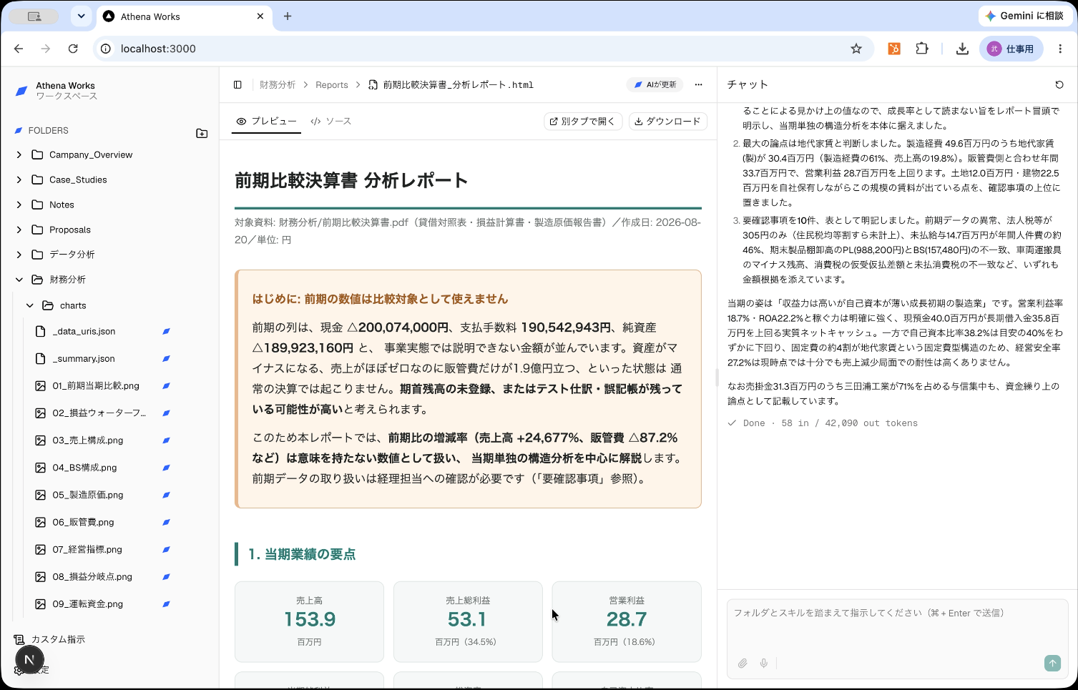This screenshot has width=1078, height=690.
Task: Reload the page
Action: (73, 49)
